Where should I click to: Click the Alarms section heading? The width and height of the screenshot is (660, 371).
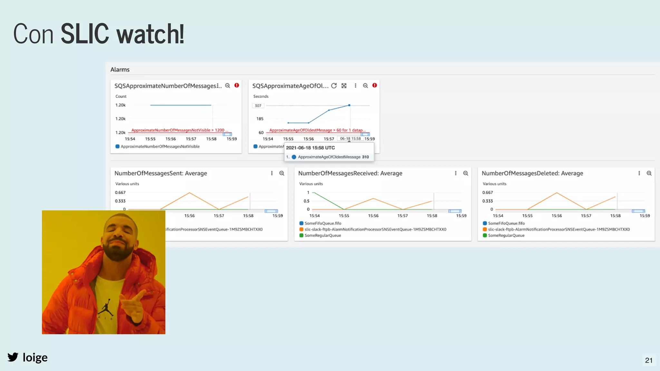(x=120, y=70)
